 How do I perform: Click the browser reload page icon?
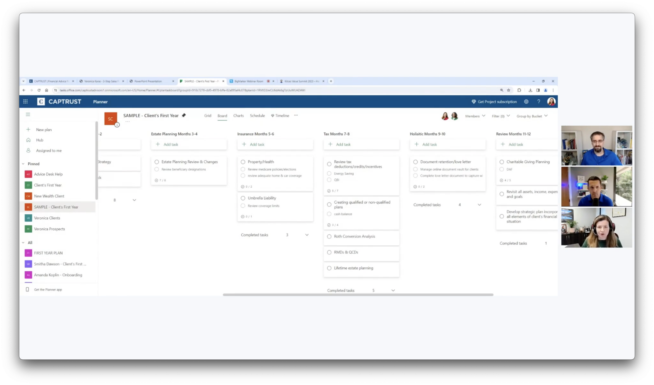pyautogui.click(x=39, y=90)
